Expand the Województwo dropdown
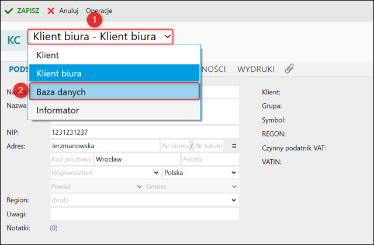The image size is (374, 245). pos(105,173)
